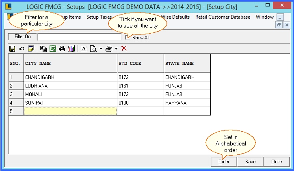Click the floppy disk save icon
The image size is (294, 171).
coord(12,49)
